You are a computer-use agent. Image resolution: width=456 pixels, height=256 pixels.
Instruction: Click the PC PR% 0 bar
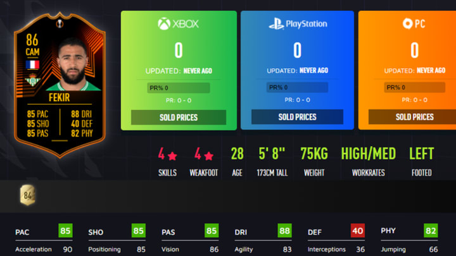[x=414, y=87]
